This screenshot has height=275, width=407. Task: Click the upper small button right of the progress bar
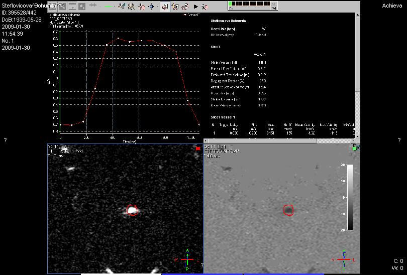point(274,4)
